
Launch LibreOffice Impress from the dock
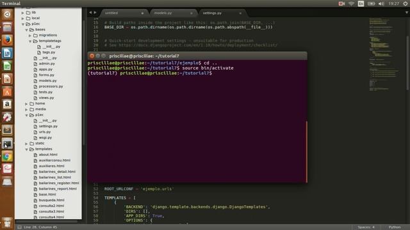click(x=7, y=79)
